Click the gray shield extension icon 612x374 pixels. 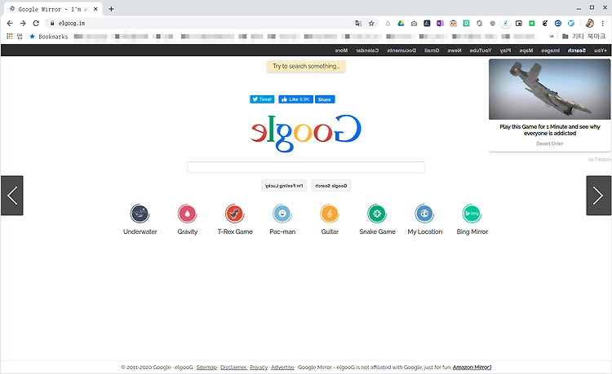click(492, 24)
